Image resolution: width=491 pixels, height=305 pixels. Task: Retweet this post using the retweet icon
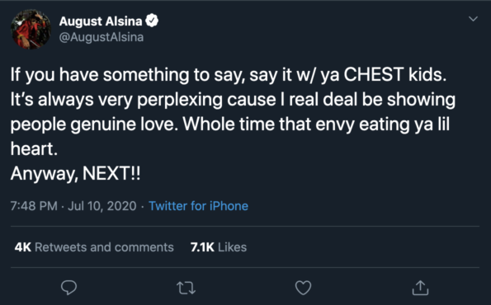point(186,288)
